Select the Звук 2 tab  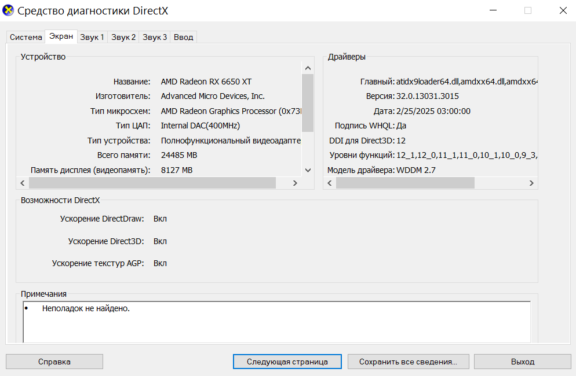(123, 37)
